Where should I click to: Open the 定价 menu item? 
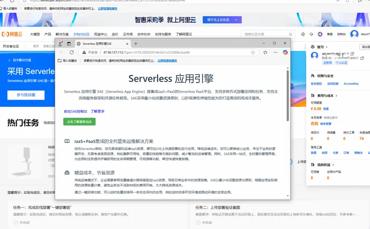(x=115, y=34)
